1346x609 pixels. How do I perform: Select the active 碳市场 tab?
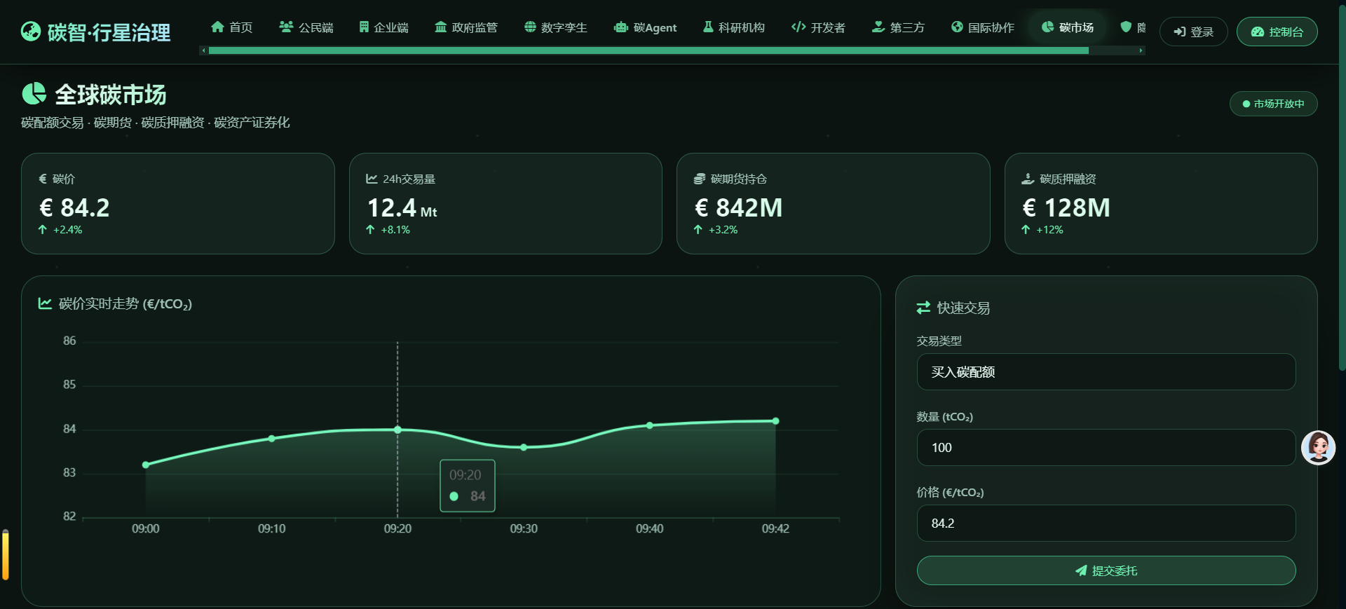click(1068, 27)
